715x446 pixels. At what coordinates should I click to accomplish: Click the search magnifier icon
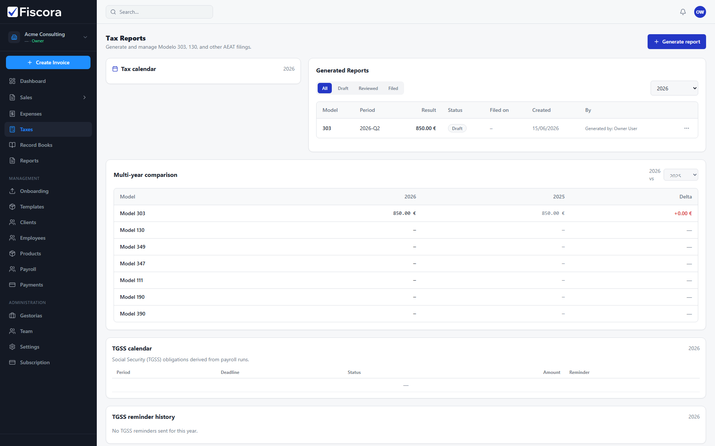point(113,12)
